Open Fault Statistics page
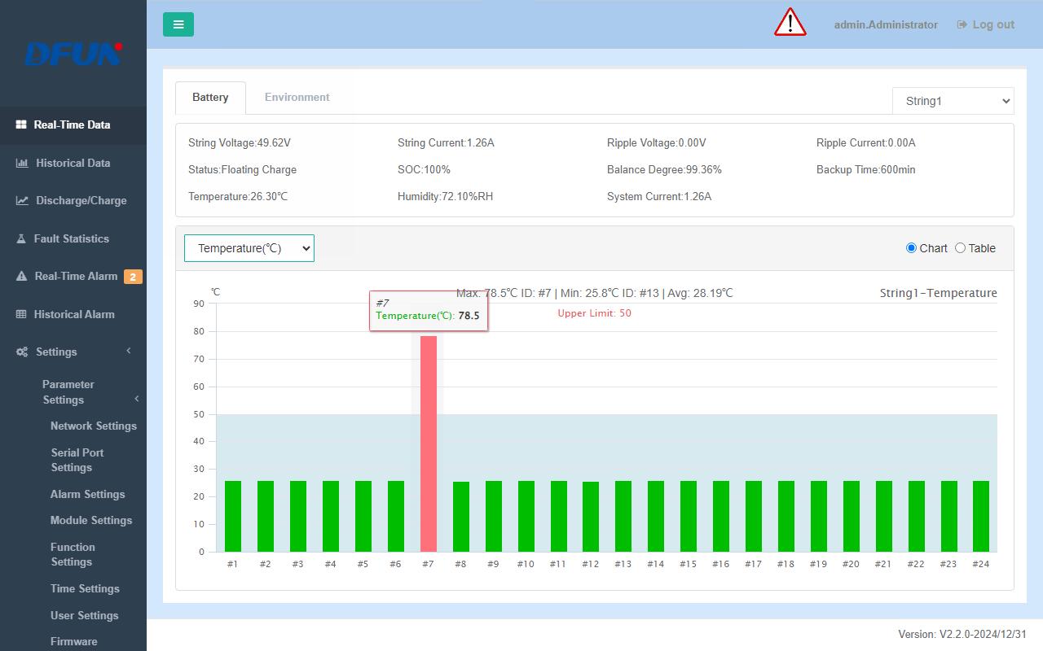 (x=71, y=239)
